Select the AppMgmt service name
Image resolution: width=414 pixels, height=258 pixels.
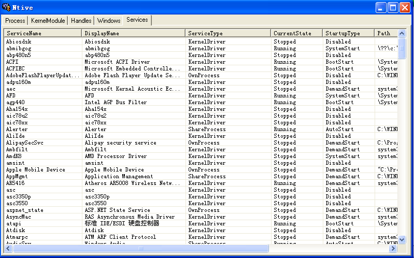17,176
